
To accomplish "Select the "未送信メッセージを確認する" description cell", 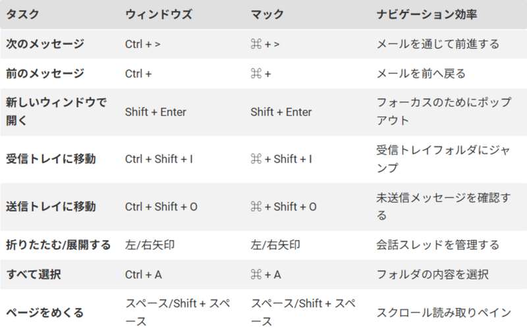I will (x=437, y=206).
